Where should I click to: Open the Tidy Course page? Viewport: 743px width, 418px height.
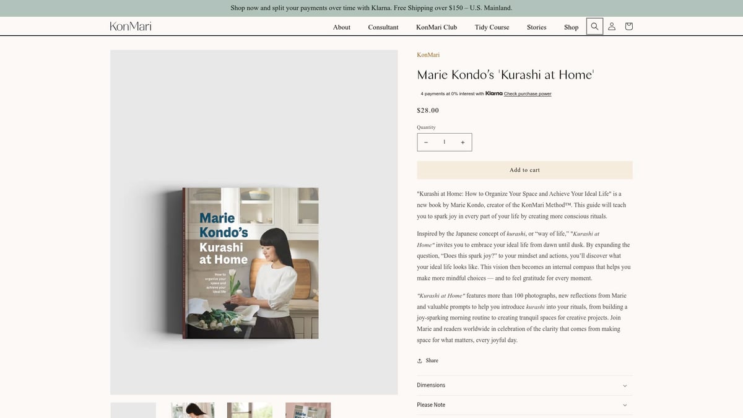click(x=492, y=27)
